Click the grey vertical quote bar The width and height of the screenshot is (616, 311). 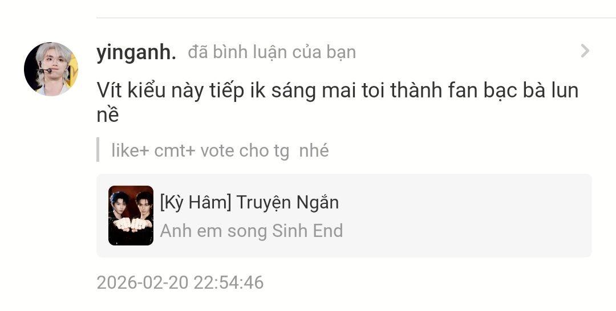click(x=98, y=149)
